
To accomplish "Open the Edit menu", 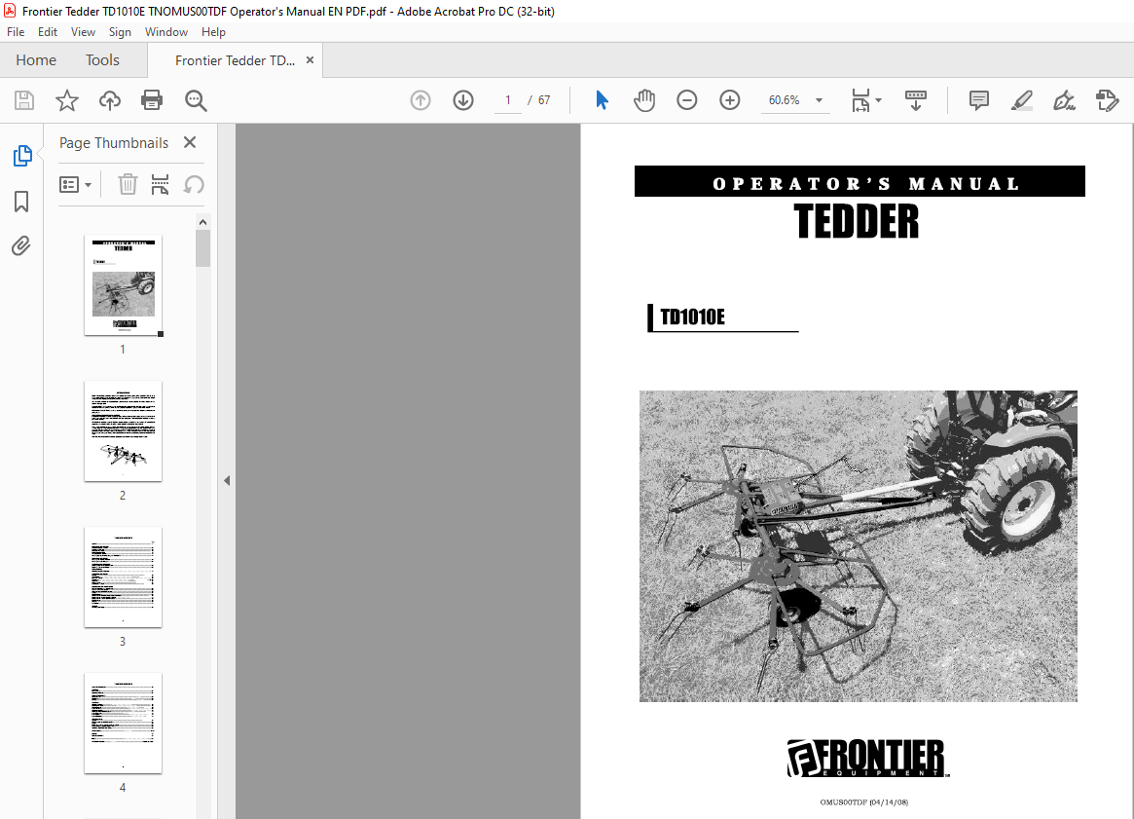I will 48,32.
